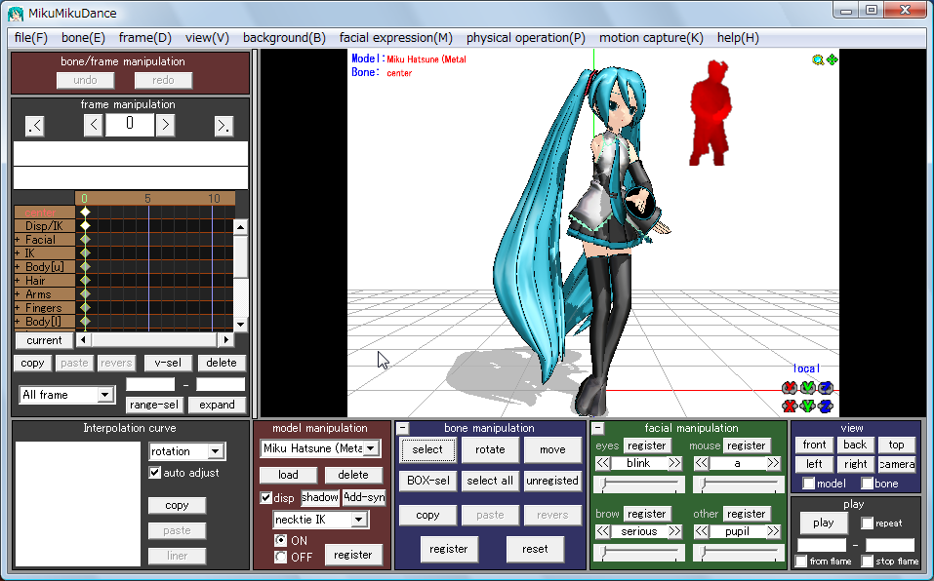
Task: Select previous other morph before 'pupil'
Action: pyautogui.click(x=702, y=531)
